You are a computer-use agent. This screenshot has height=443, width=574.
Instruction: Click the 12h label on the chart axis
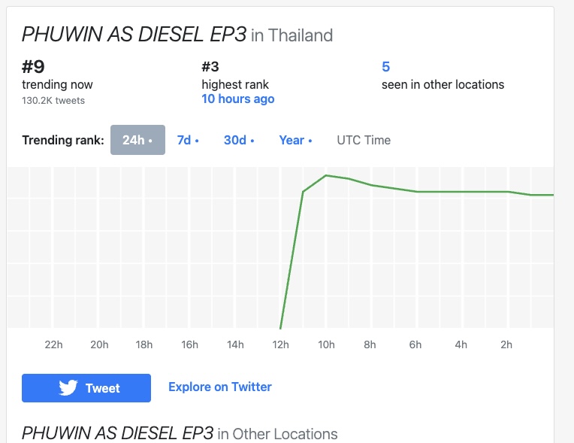281,344
